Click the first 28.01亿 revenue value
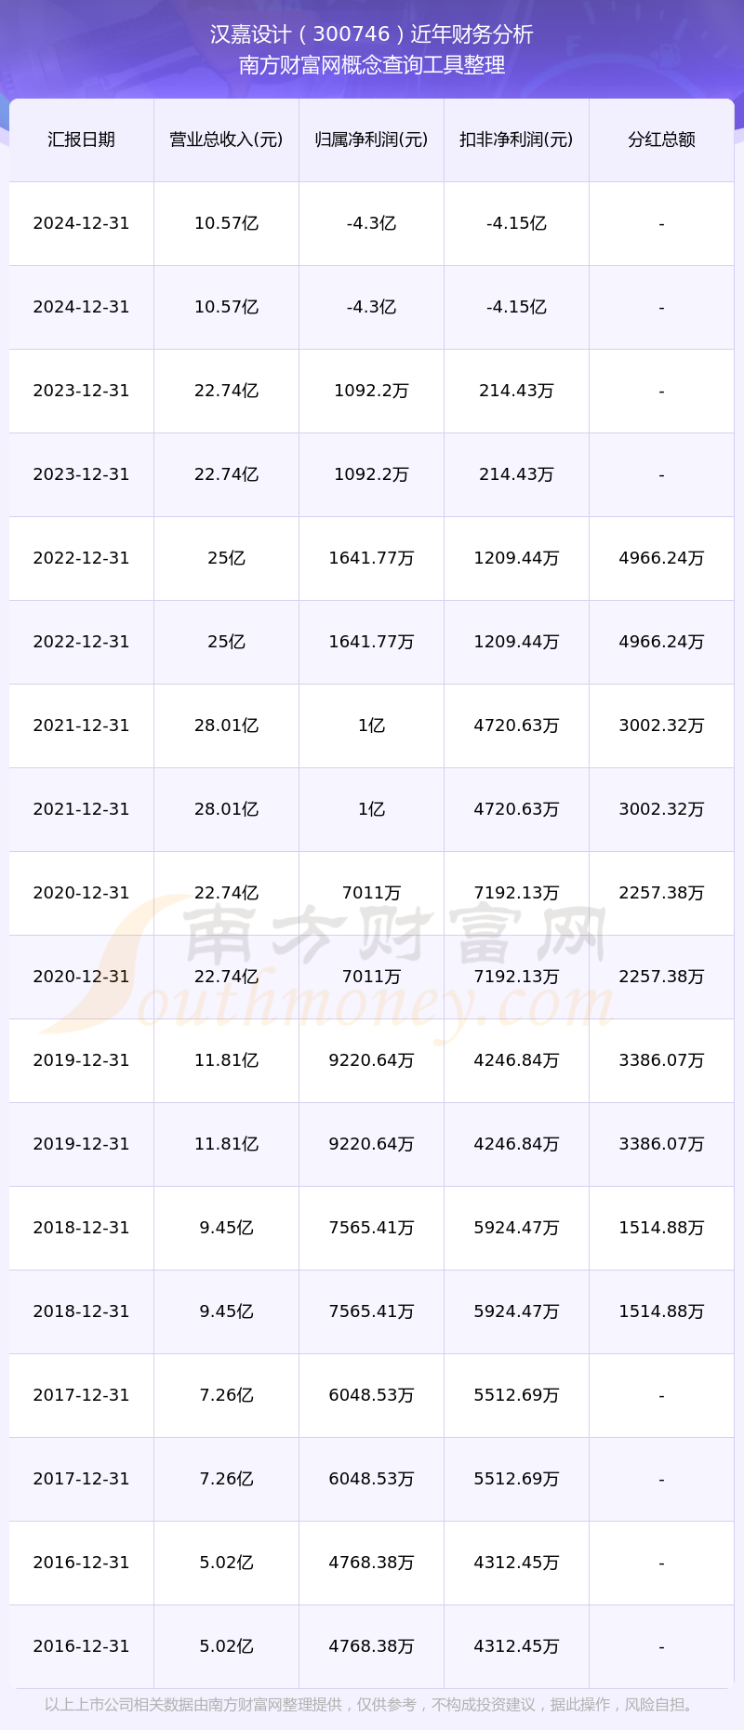The width and height of the screenshot is (744, 1730). 226,725
